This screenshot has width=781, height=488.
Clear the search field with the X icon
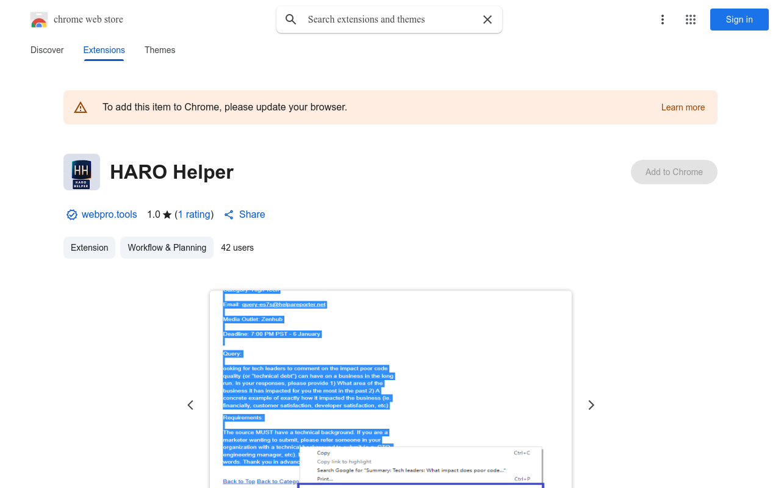click(x=488, y=20)
